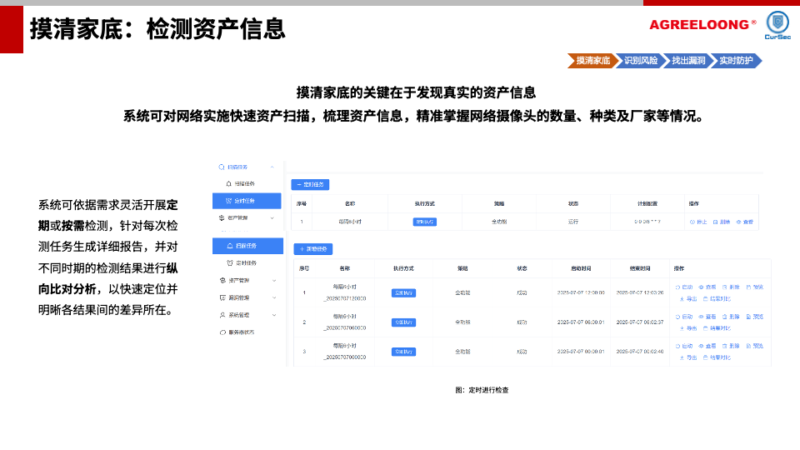
Task: Click the alarm clock icon of unhighlighted 定时任务
Action: 230,263
